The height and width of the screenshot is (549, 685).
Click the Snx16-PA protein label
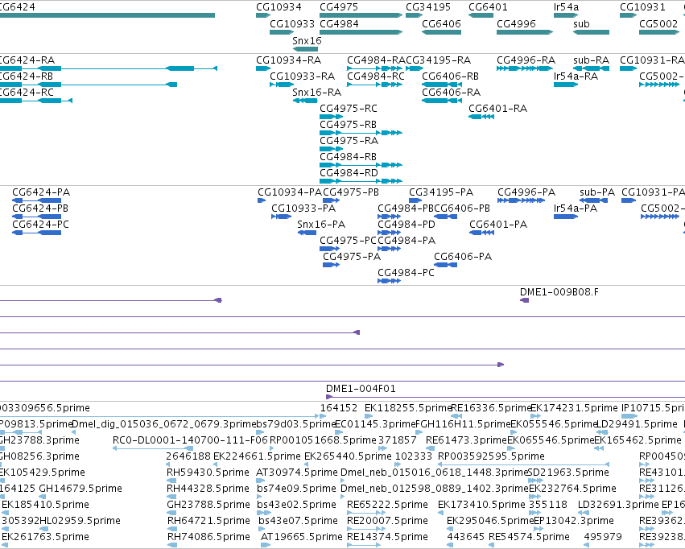[x=321, y=225]
